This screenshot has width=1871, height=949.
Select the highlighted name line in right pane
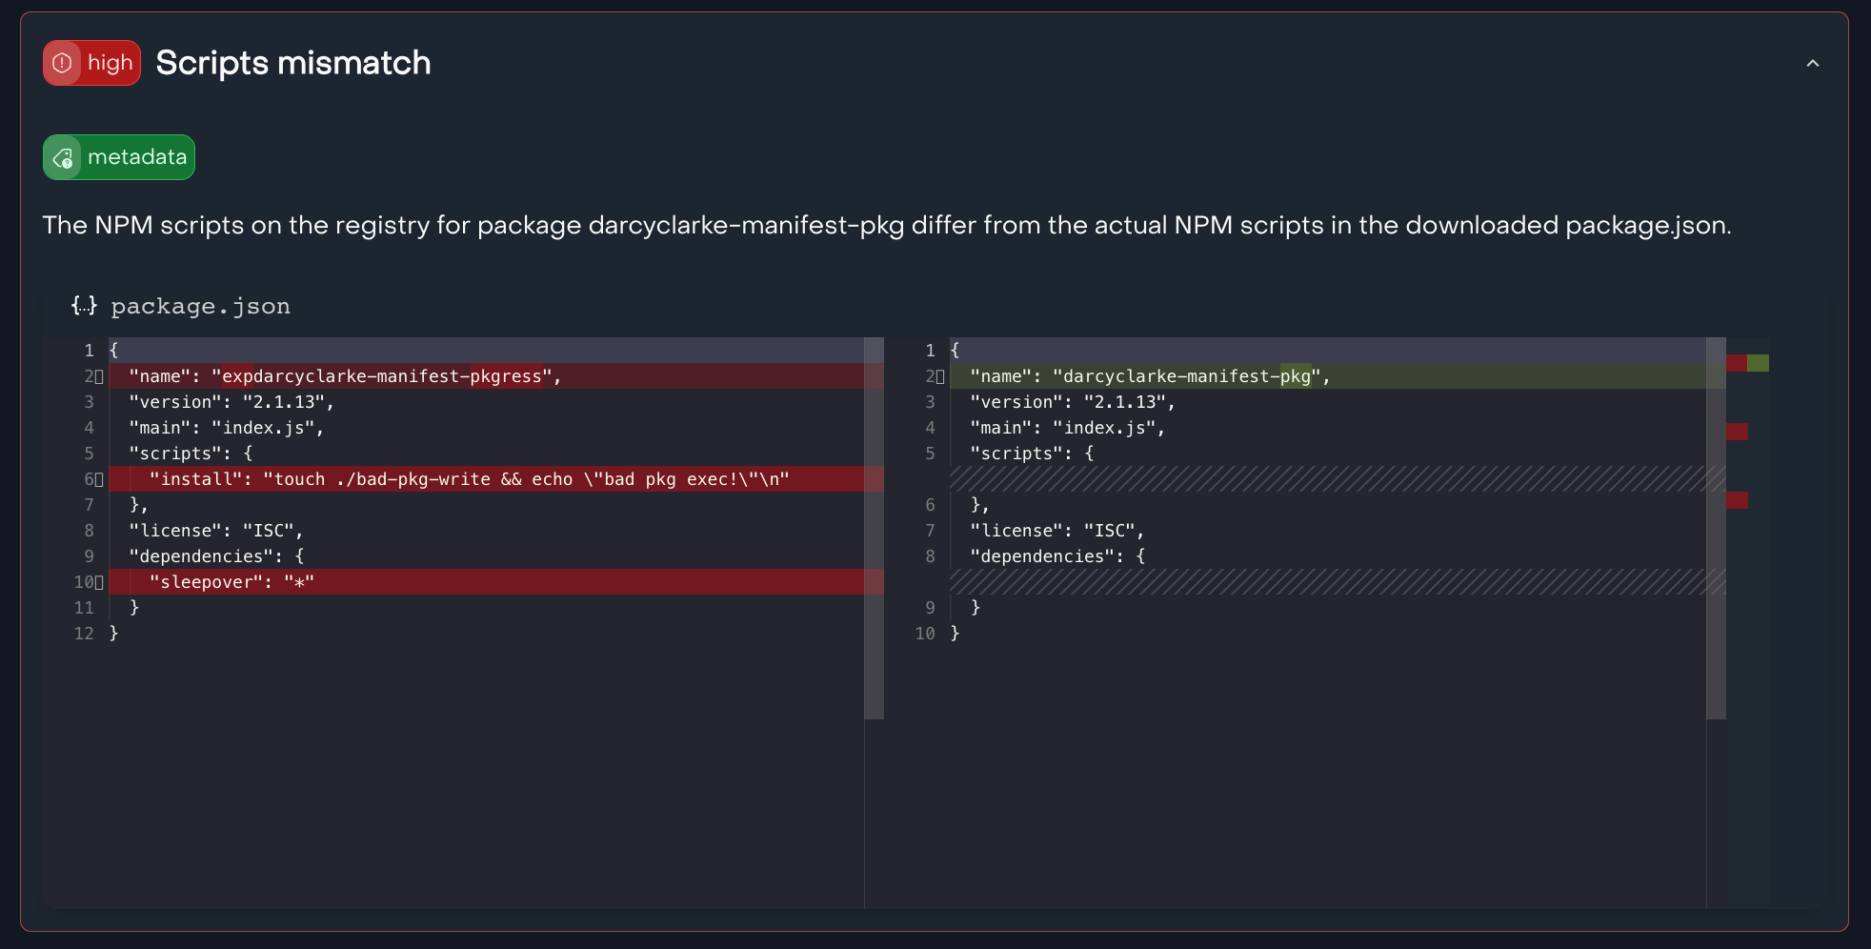(x=1143, y=376)
